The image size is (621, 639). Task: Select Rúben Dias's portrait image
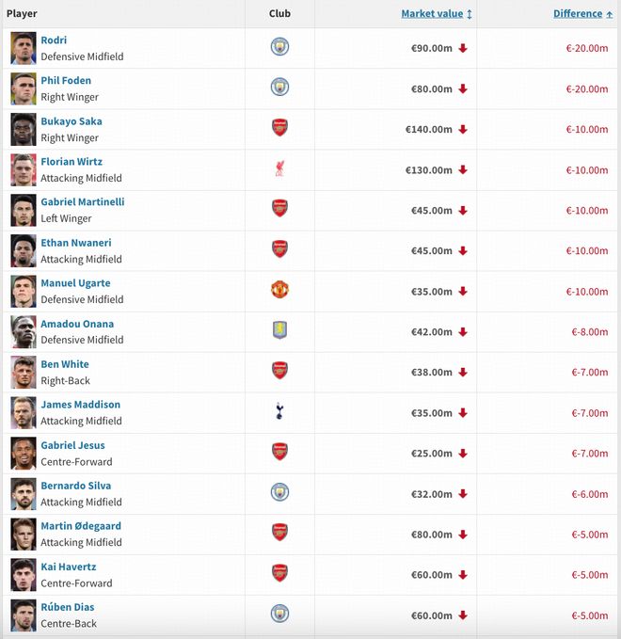coord(24,615)
